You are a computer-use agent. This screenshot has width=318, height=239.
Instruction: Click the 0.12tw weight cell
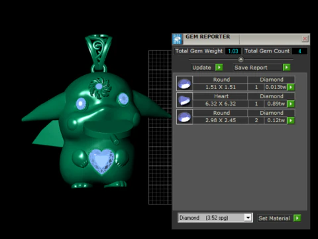[x=276, y=120]
